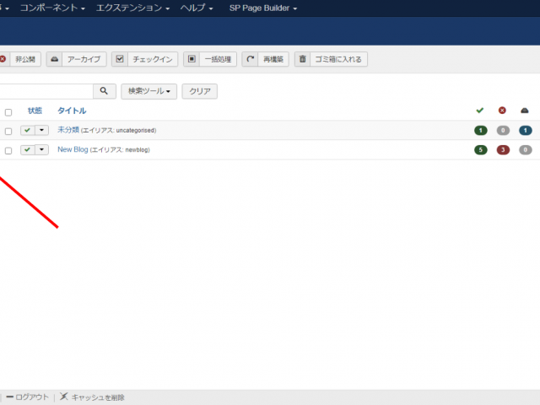Click the キャッシュを削除 clear cache link
The height and width of the screenshot is (405, 540).
pos(98,397)
